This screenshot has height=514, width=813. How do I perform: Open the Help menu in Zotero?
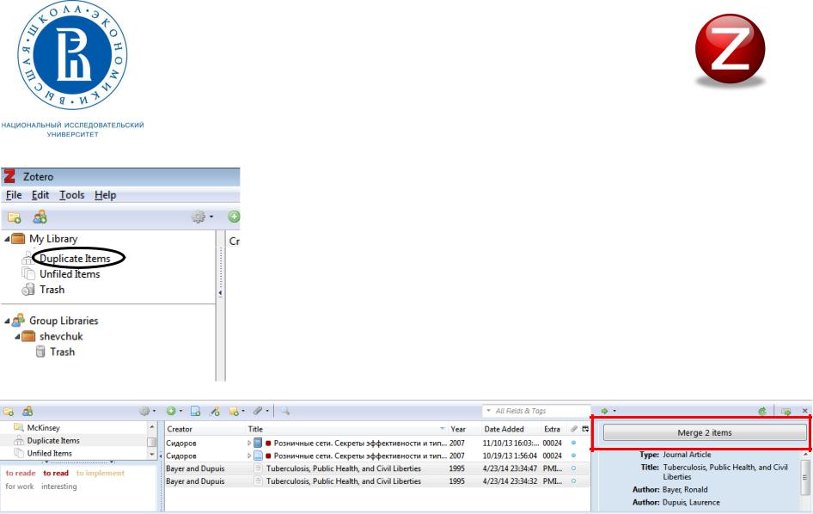click(x=105, y=195)
